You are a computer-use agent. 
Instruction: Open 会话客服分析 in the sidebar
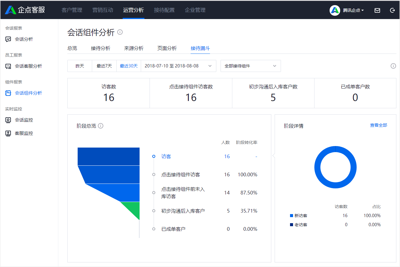coord(29,66)
